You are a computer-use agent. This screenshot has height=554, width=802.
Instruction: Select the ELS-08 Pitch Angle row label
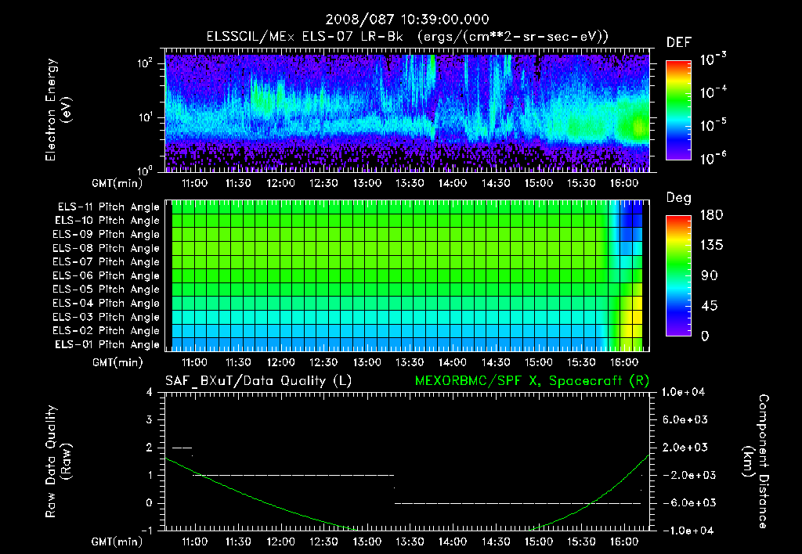click(x=107, y=248)
